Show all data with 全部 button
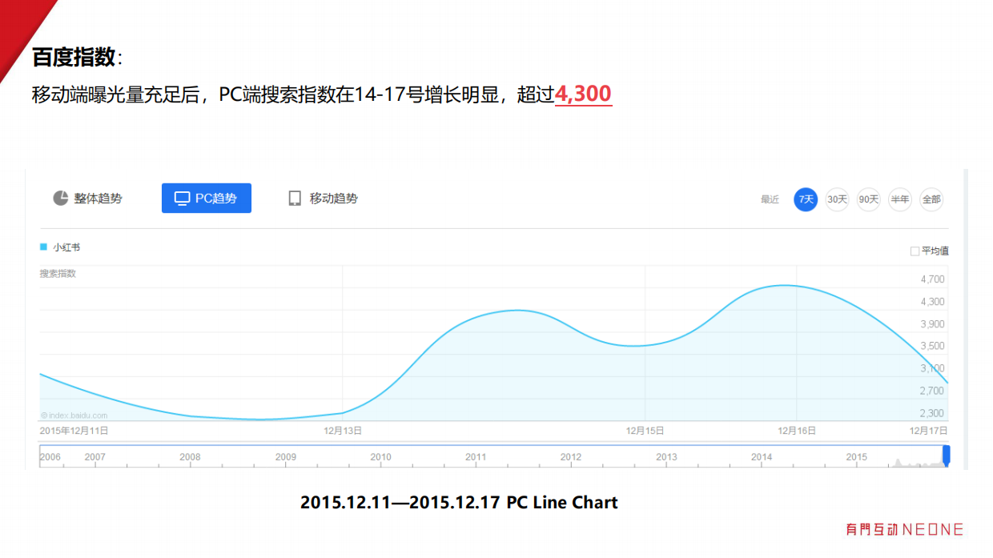This screenshot has height=558, width=993. point(931,199)
